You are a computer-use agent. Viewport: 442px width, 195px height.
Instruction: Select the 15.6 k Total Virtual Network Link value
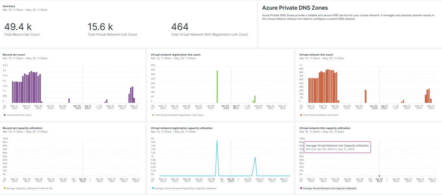(100, 27)
